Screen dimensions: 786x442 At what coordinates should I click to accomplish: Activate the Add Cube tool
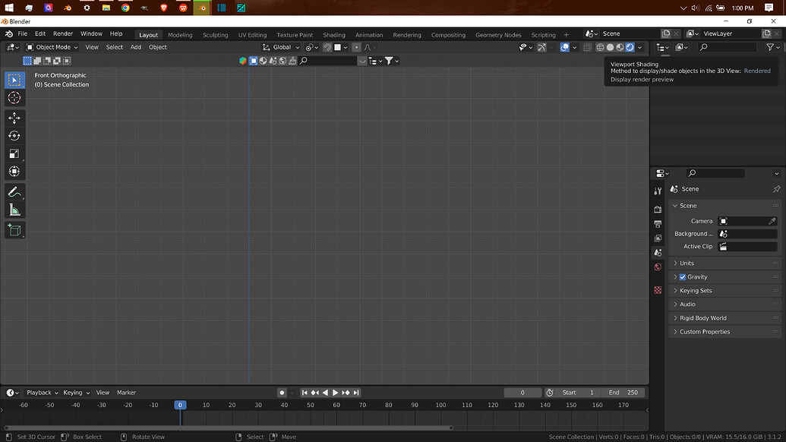[14, 231]
